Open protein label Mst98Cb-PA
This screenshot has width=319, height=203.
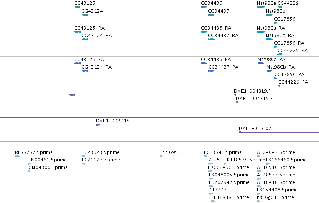point(280,67)
